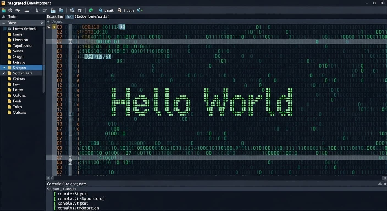This screenshot has height=211, width=387.
Task: Click the Eerait search button
Action: click(x=106, y=10)
